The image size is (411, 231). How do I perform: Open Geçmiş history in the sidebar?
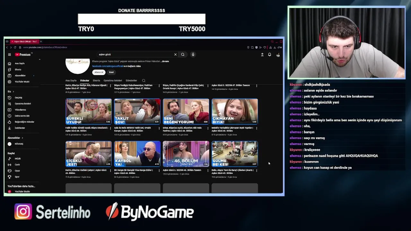18,98
